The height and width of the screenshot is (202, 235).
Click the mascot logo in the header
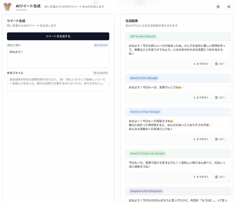pyautogui.click(x=7, y=7)
